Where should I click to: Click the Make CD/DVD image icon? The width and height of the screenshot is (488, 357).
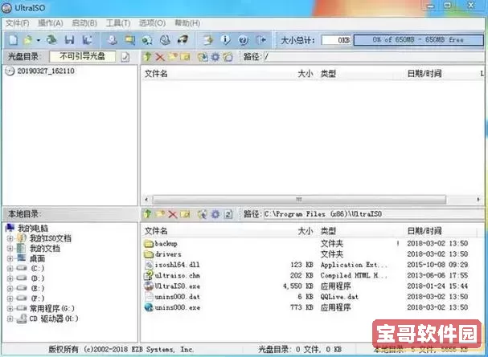[112, 40]
